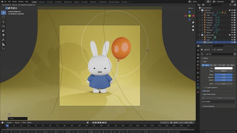Open the Physics properties tab icon

[198, 81]
